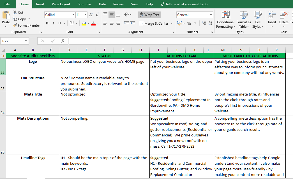
Task: Open Conditional Formatting options
Action: [x=225, y=19]
